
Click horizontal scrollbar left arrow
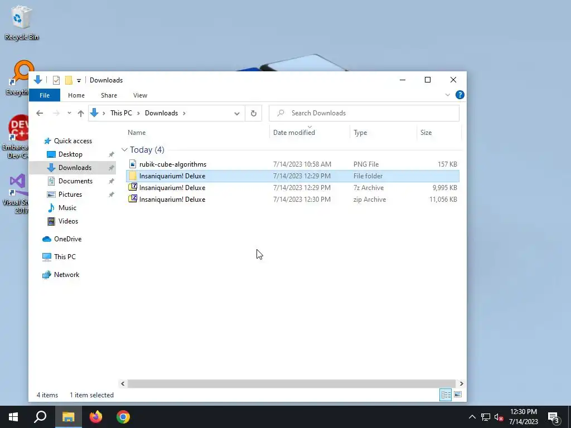point(123,383)
